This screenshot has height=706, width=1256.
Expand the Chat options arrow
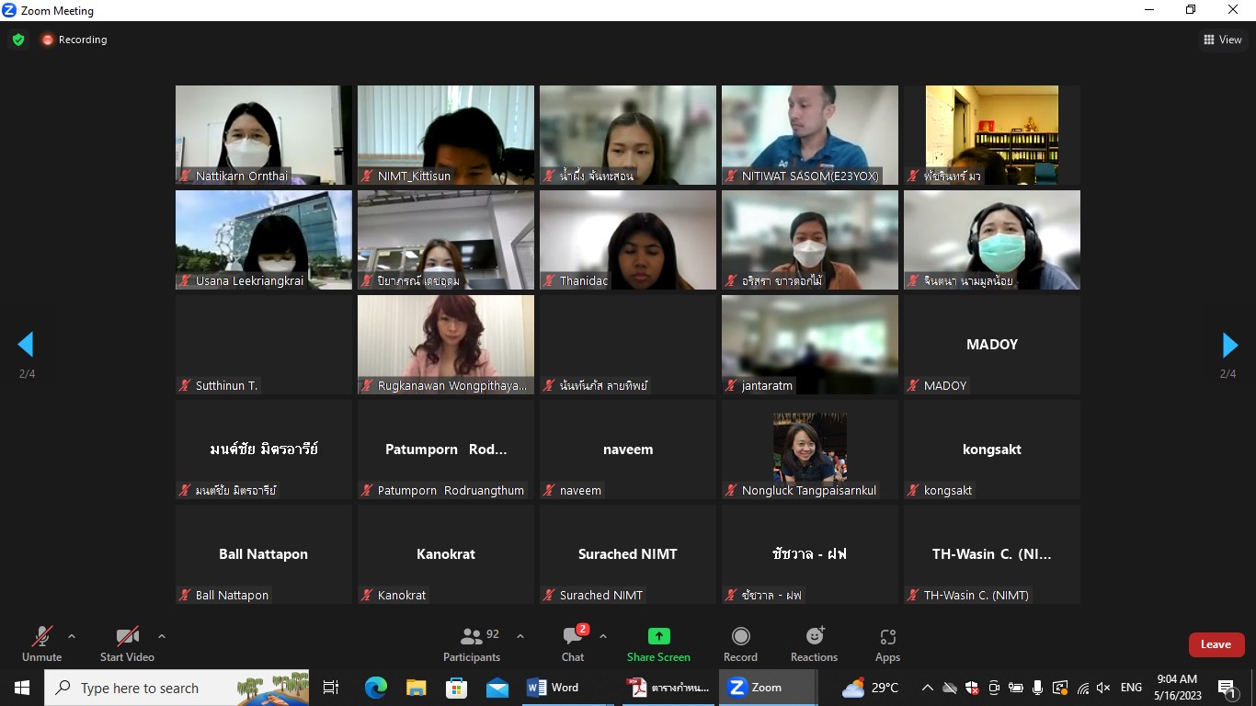pos(603,636)
